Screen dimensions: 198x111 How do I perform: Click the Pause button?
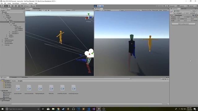point(99,6)
